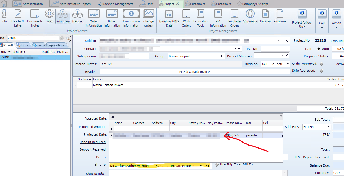Toggle the Order Approved checkbox
This screenshot has height=176, width=344.
(x=322, y=64)
